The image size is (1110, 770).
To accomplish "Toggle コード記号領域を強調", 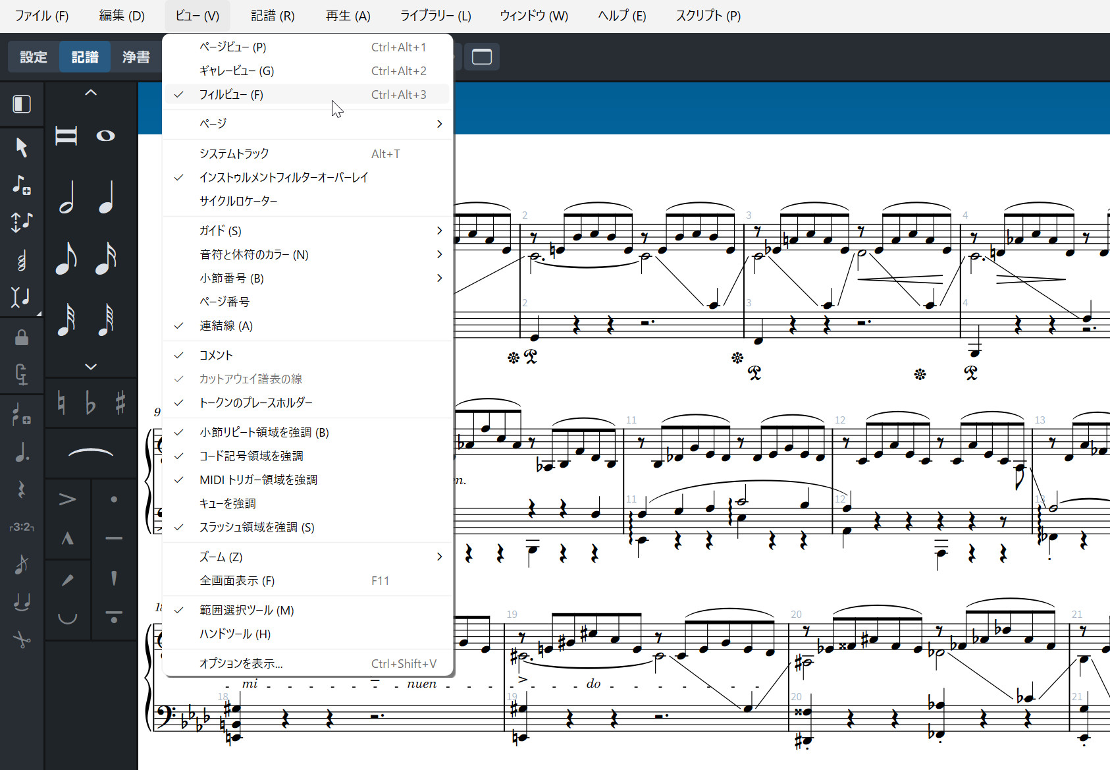I will pyautogui.click(x=307, y=456).
